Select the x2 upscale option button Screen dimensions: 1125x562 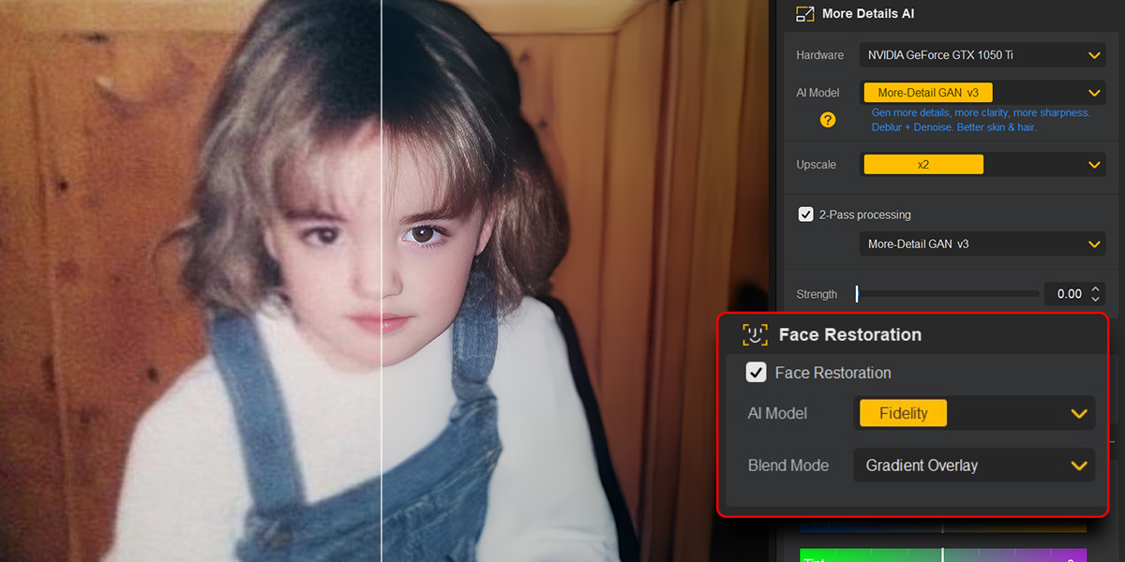coord(922,163)
